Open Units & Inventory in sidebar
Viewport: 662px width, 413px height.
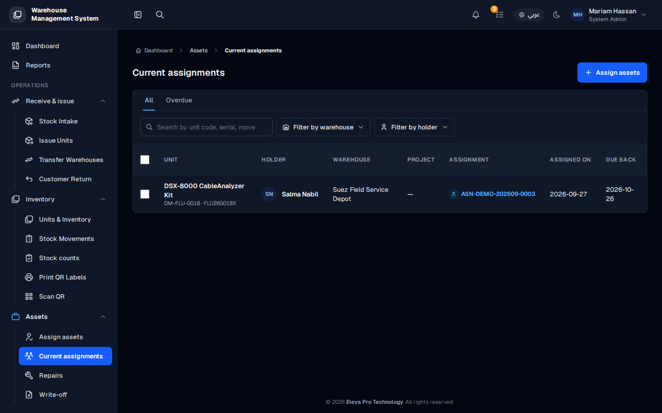[65, 219]
